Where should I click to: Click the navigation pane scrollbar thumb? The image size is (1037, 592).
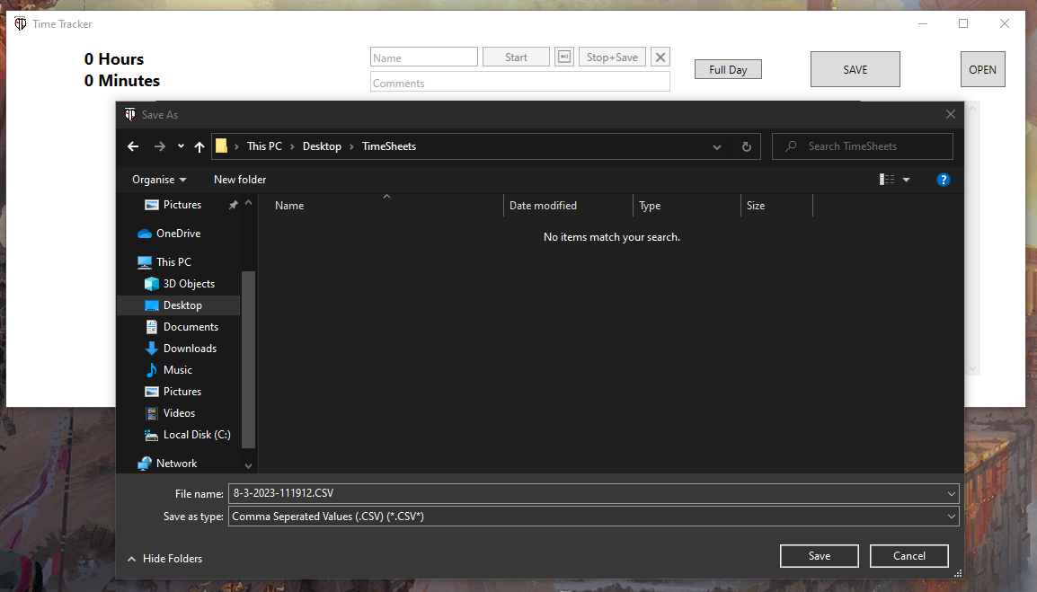[248, 359]
